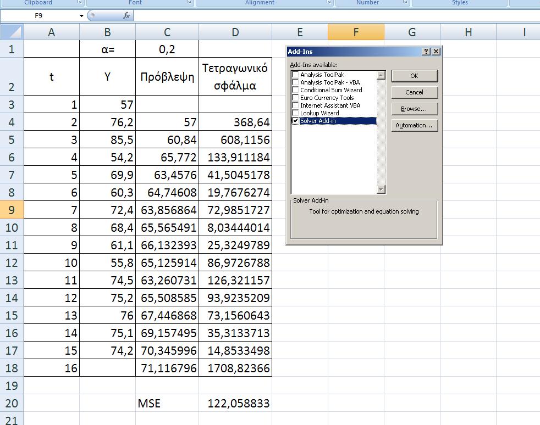
Task: Select row 9 header
Action: pos(12,210)
